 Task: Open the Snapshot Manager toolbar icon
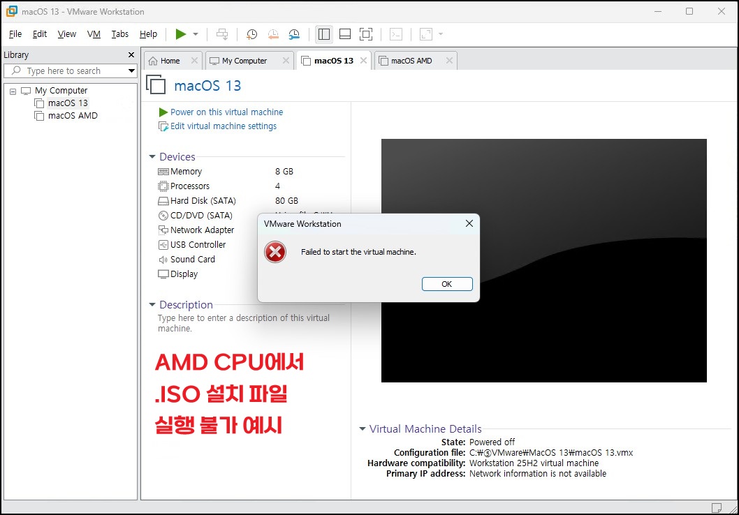pyautogui.click(x=294, y=34)
